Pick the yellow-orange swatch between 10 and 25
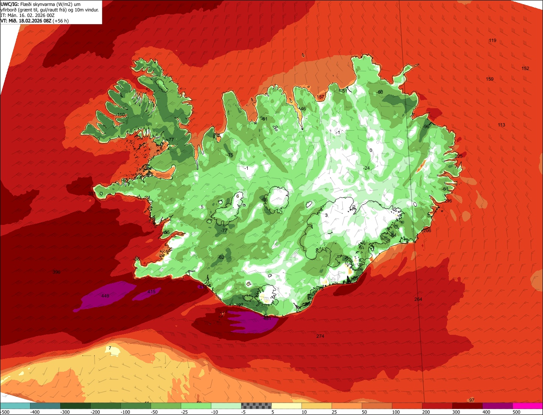 [316, 406]
